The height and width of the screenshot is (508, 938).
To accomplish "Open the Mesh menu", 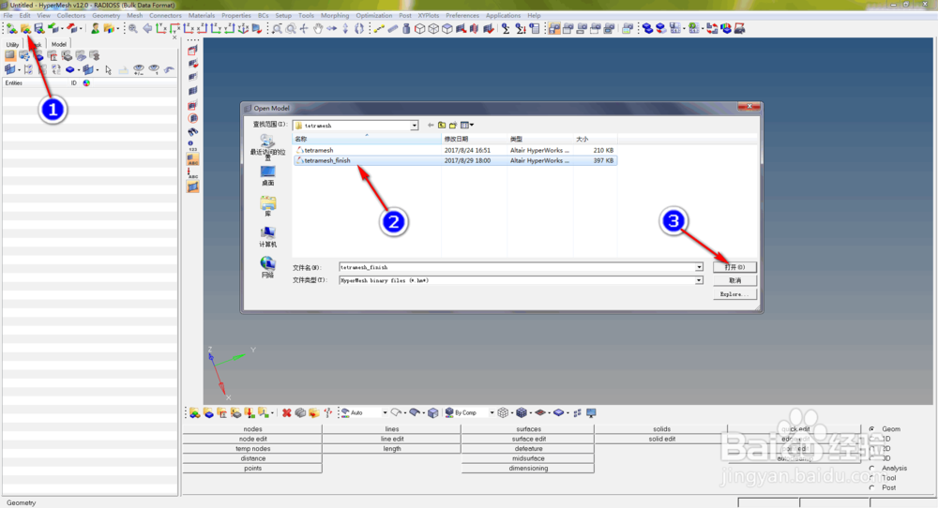I will click(134, 16).
